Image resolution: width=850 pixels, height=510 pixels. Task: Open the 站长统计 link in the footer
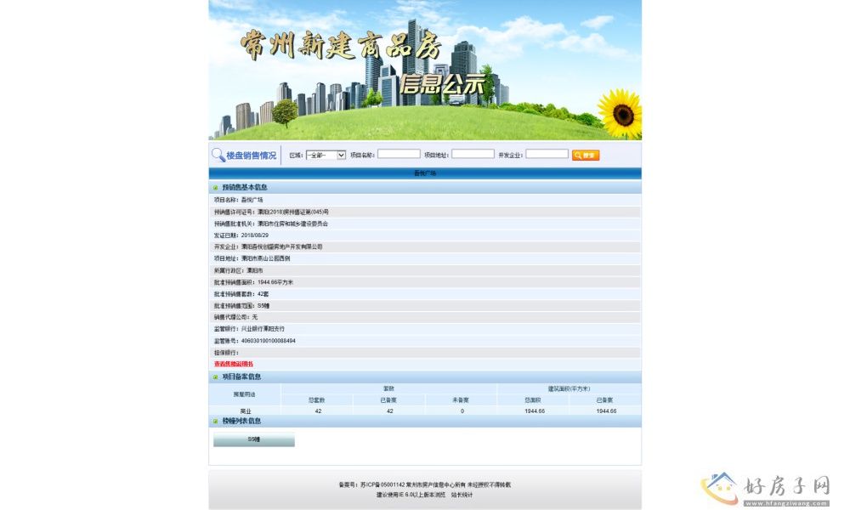pyautogui.click(x=462, y=494)
